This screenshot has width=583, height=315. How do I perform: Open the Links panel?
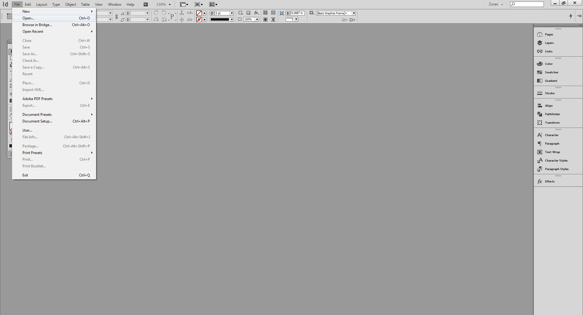[x=544, y=51]
